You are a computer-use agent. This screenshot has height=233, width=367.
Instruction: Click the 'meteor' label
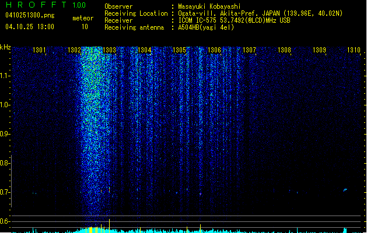[x=83, y=18]
